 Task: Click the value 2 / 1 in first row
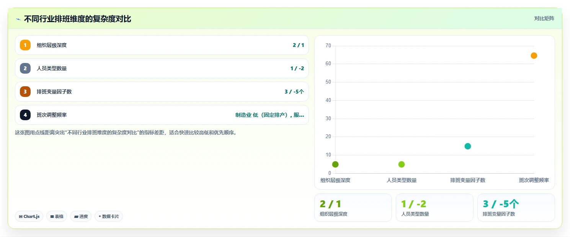pos(298,45)
